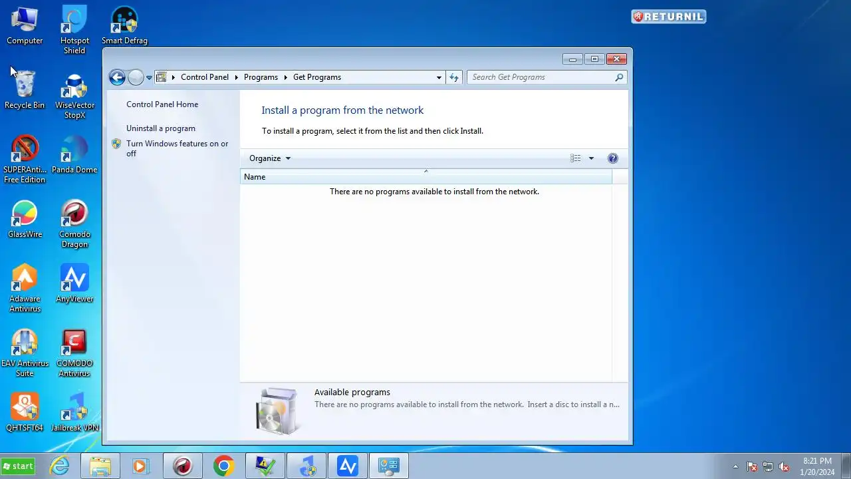Open Windows Explorer from taskbar
This screenshot has height=479, width=851.
click(x=100, y=466)
